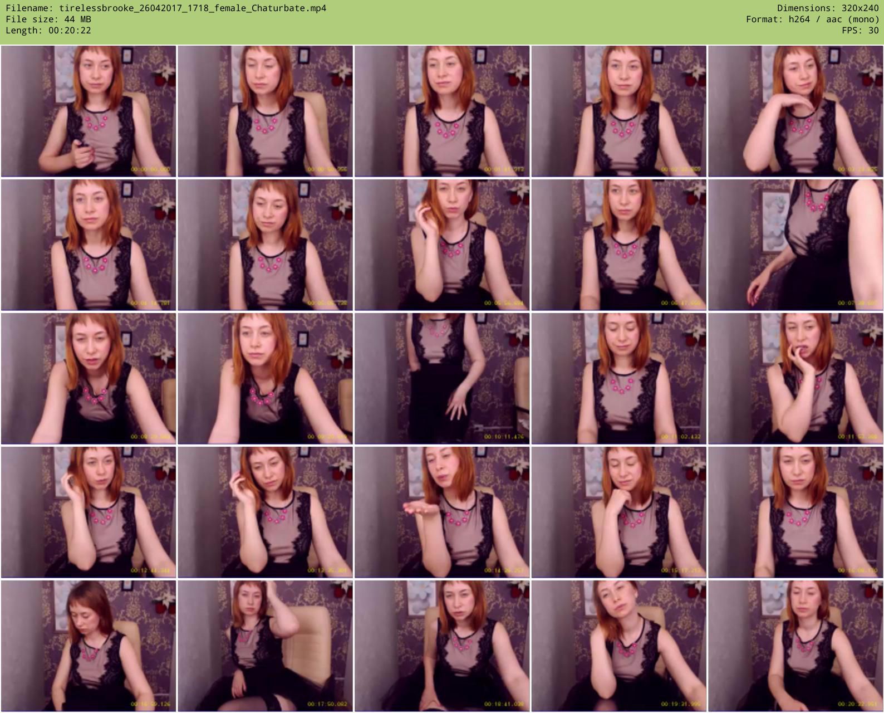
Task: Open the thumbnail timestamped 00:11:02
Action: coord(618,379)
